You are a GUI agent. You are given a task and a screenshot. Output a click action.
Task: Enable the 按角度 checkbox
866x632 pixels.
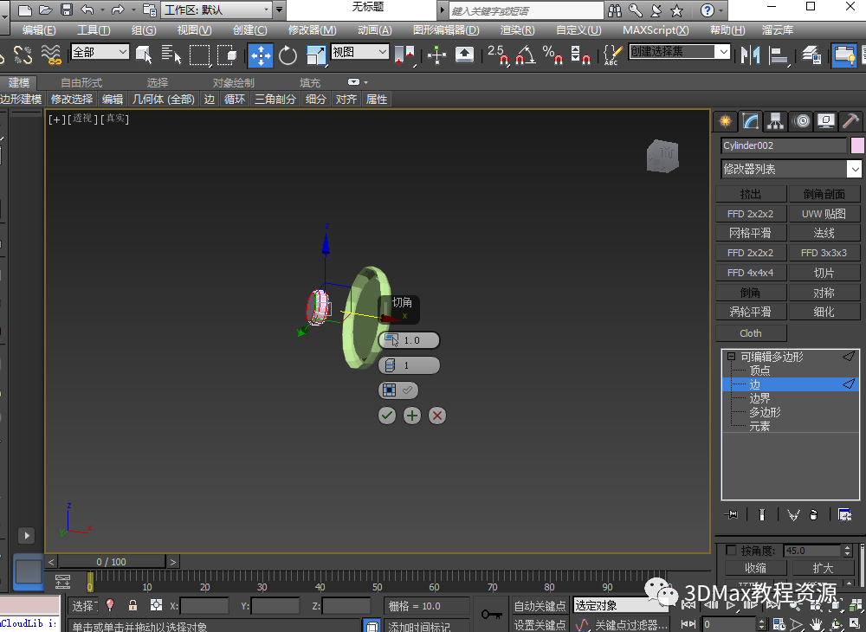[x=731, y=551]
